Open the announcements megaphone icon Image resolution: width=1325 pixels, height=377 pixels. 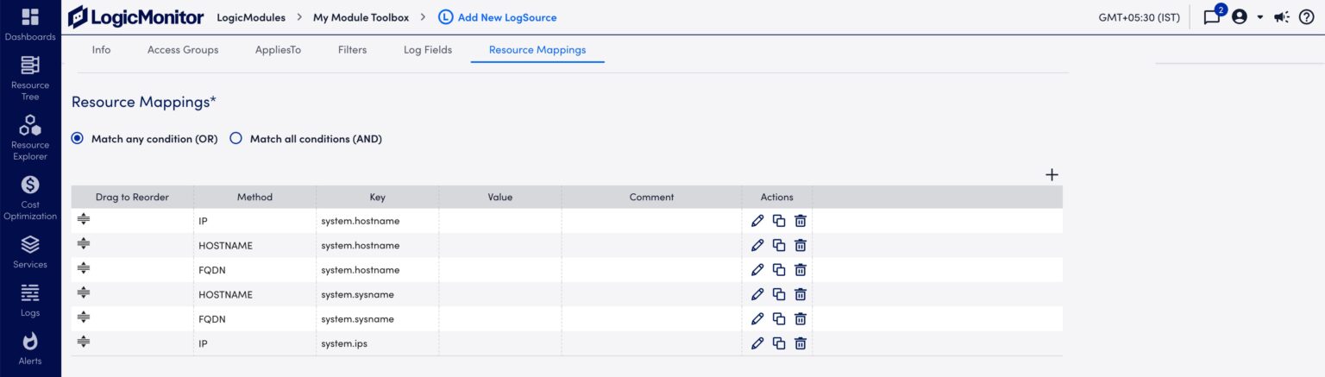(x=1282, y=16)
